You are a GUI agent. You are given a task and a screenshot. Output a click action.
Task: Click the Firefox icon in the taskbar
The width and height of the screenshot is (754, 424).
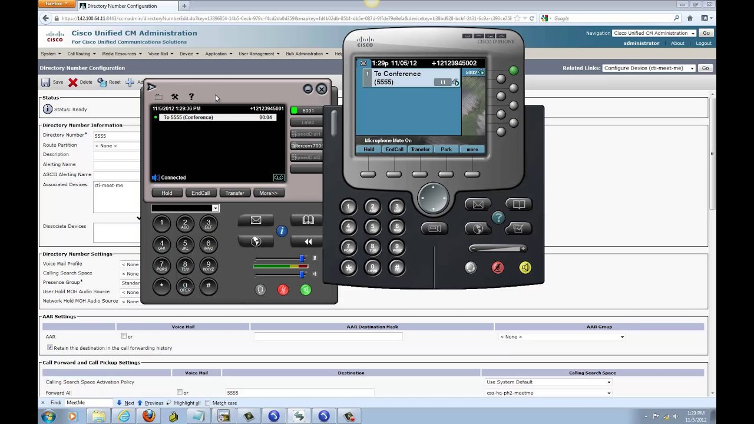[148, 416]
